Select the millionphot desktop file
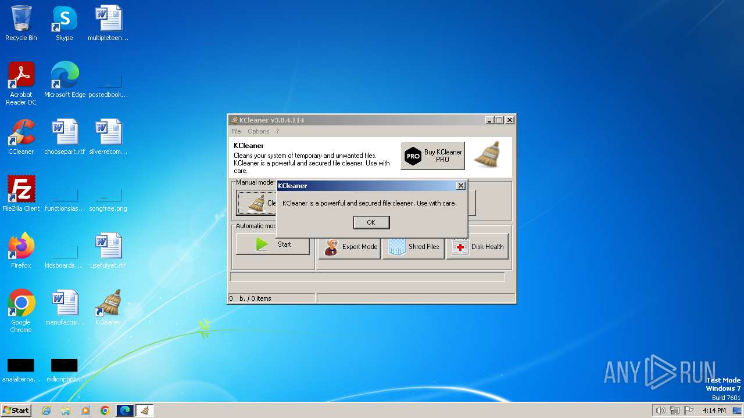 (x=65, y=370)
